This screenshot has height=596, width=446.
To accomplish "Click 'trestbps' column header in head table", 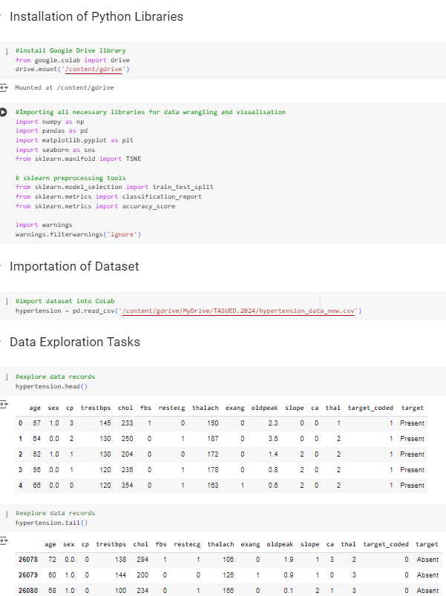I will 95,408.
